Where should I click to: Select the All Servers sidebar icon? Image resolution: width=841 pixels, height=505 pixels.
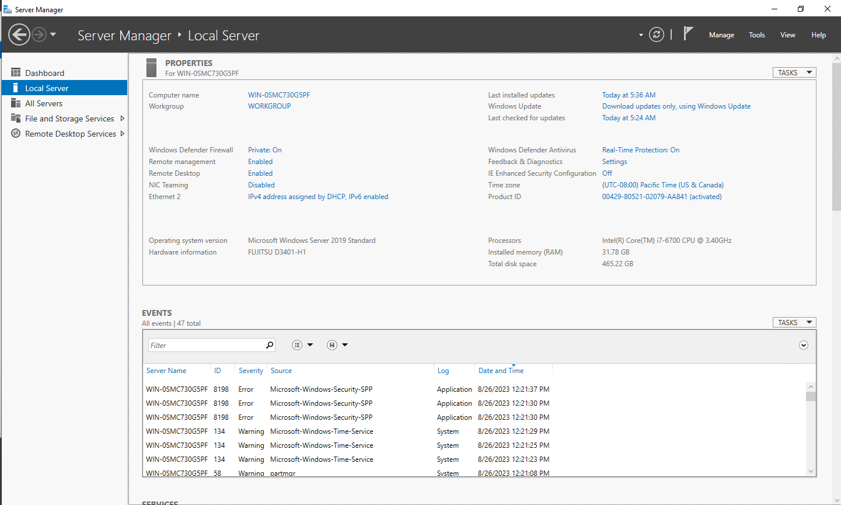coord(16,103)
